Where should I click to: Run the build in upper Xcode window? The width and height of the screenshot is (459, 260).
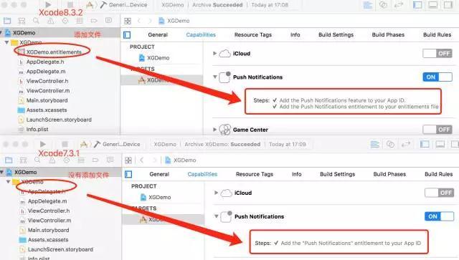pyautogui.click(x=48, y=5)
